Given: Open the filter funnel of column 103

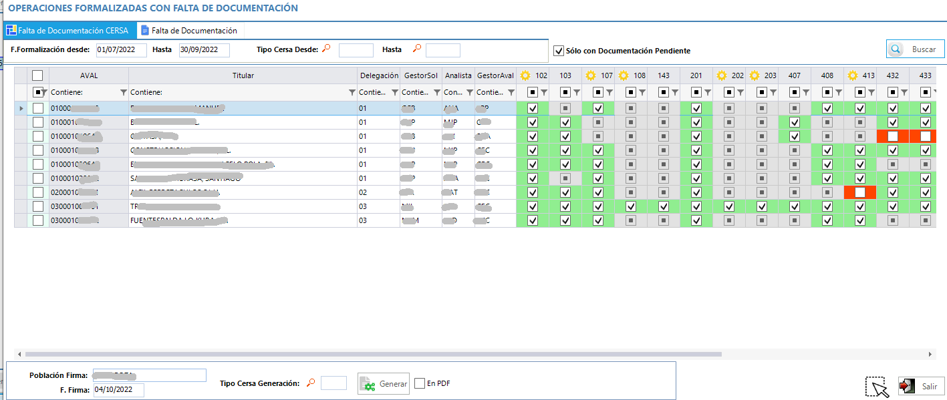Looking at the screenshot, I should tap(576, 92).
